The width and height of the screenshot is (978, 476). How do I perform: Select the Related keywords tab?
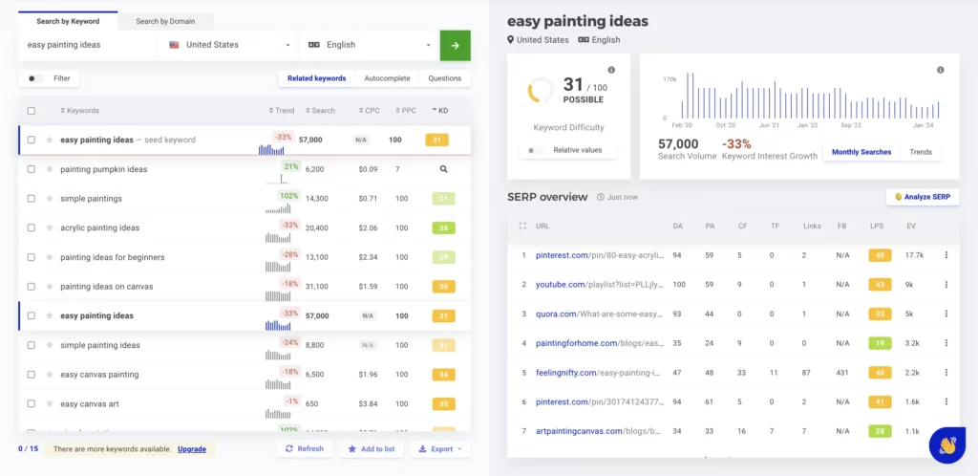[317, 78]
